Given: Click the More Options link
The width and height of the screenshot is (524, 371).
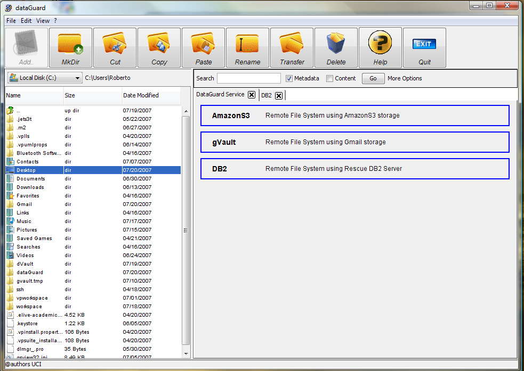Looking at the screenshot, I should point(405,78).
